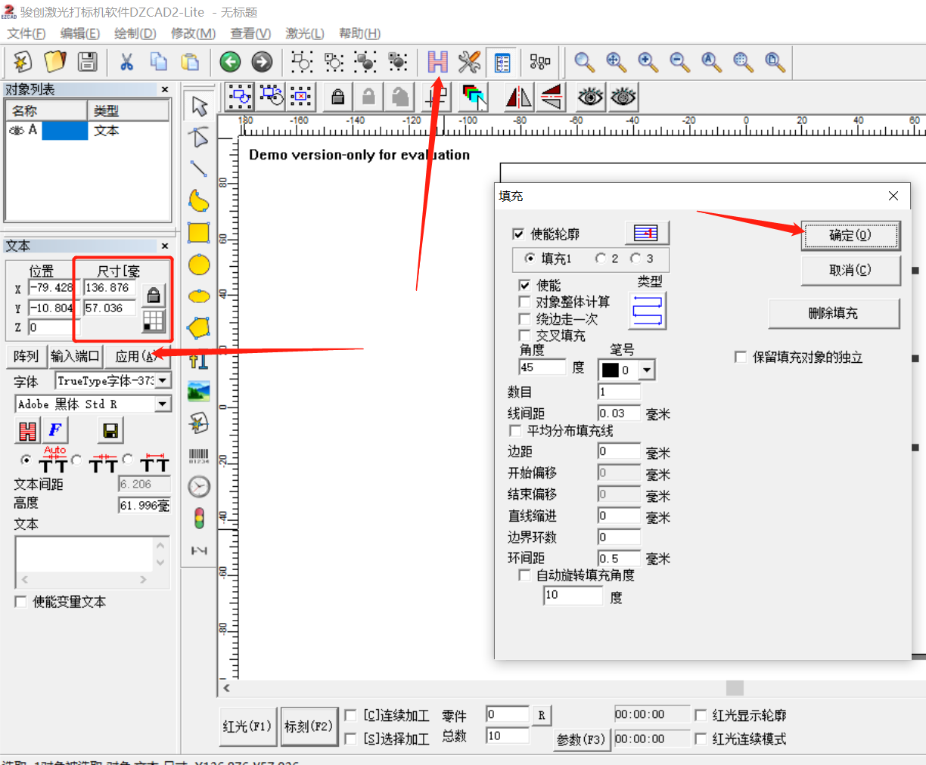Click the zoom-out magnifier with minus sign
The width and height of the screenshot is (926, 765).
(680, 62)
